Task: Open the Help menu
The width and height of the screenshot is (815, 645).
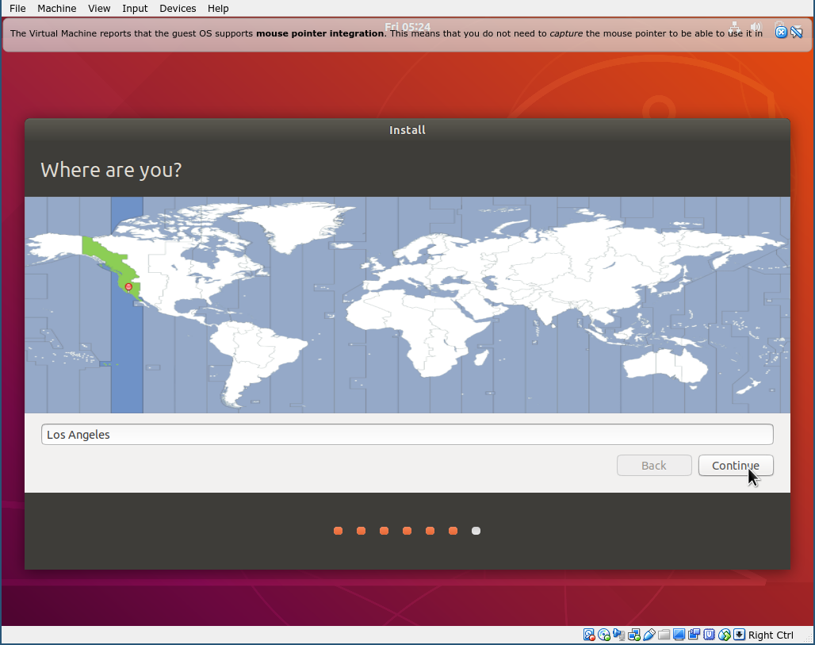Action: pyautogui.click(x=218, y=8)
